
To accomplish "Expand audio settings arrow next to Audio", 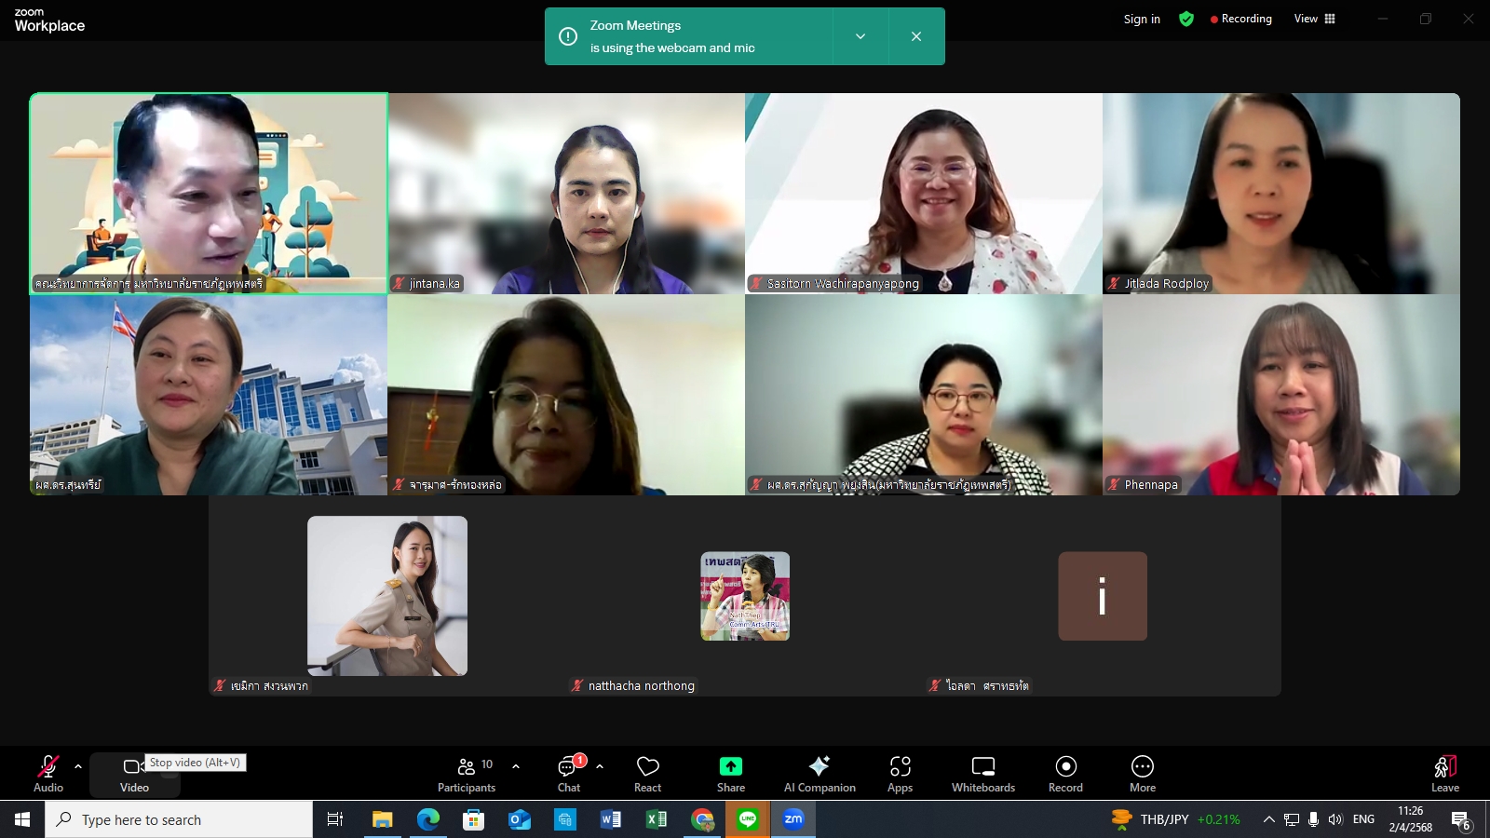I will 78,766.
